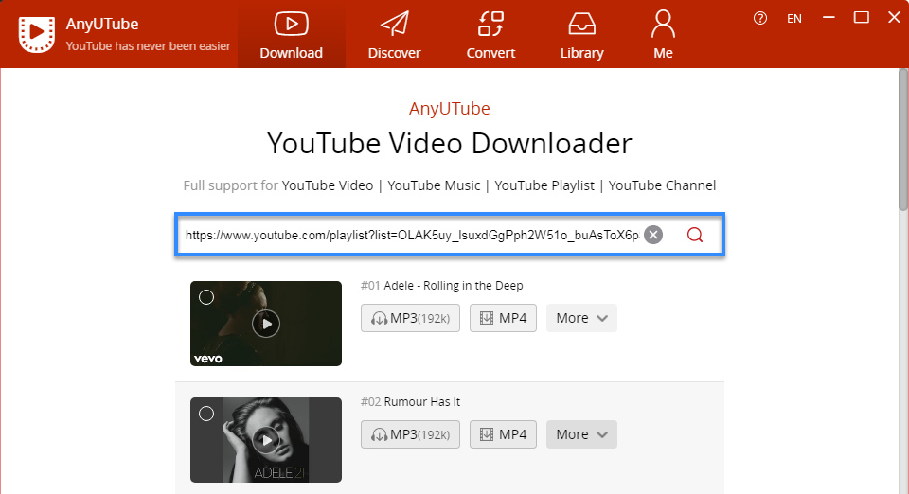The width and height of the screenshot is (909, 494).
Task: Clear the URL field with X icon
Action: tap(653, 235)
